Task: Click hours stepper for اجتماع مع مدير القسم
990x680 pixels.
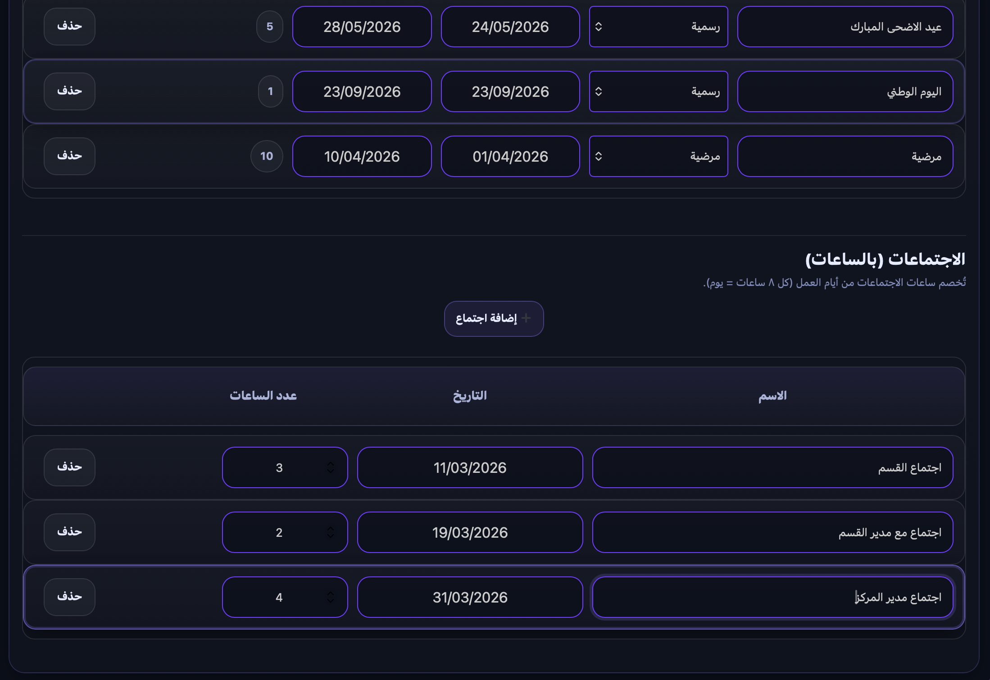Action: pos(331,532)
